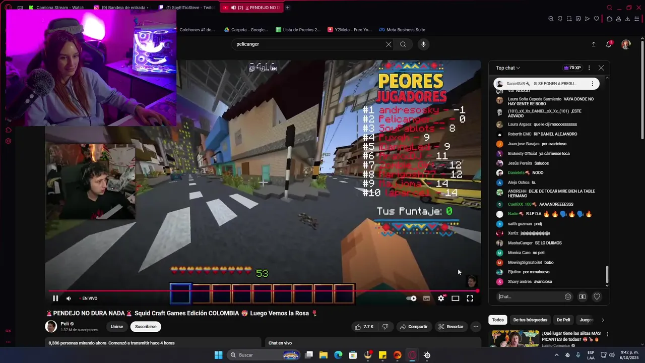
Task: Open YouTube notifications bell
Action: tap(609, 44)
